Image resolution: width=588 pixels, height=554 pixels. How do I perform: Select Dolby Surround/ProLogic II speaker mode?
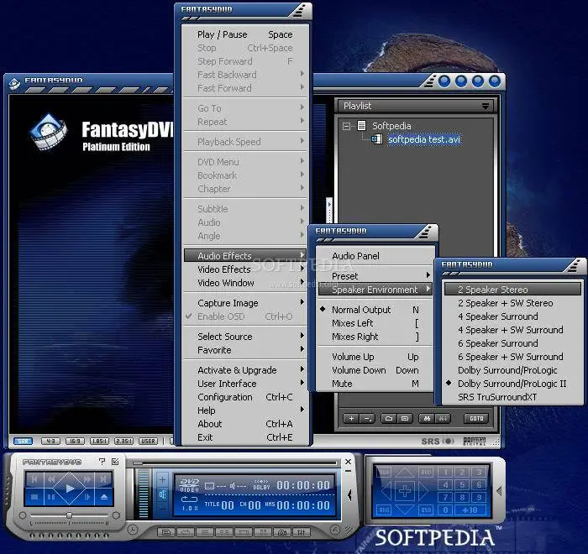[512, 384]
